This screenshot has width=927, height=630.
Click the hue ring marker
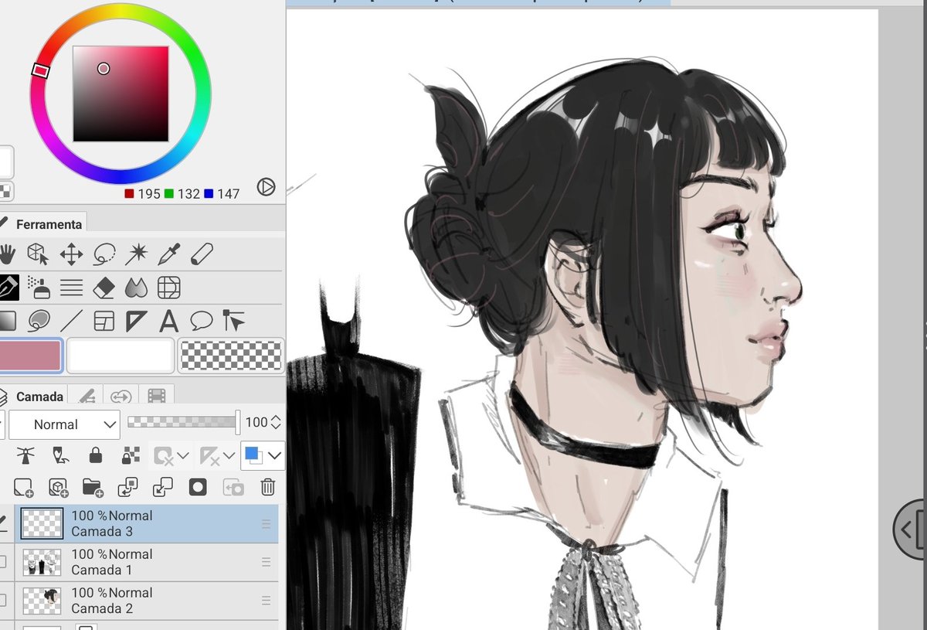(x=40, y=71)
